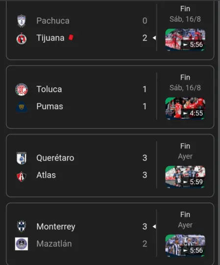Play the Toluca vs Pumas 4:55 highlights
The width and height of the screenshot is (220, 265).
click(185, 108)
